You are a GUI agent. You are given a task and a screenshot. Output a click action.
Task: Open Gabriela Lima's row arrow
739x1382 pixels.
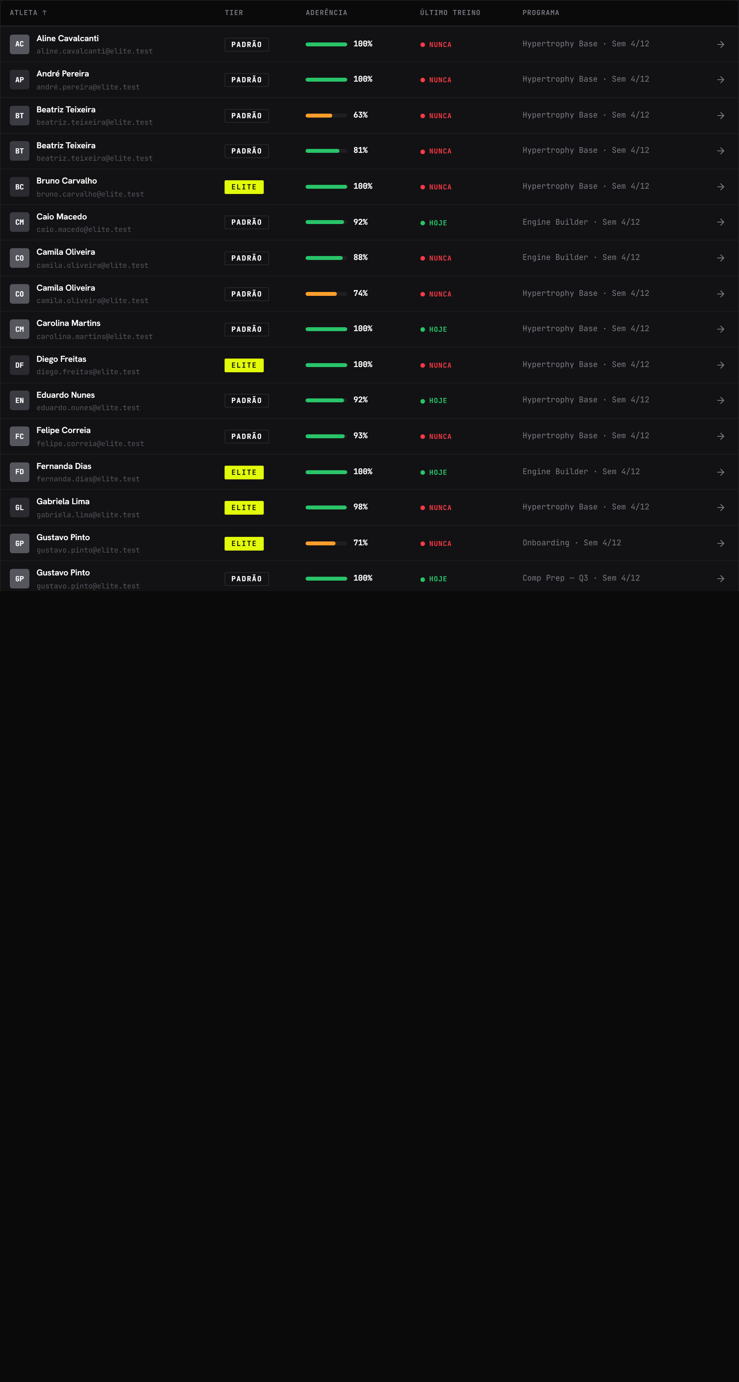(720, 507)
